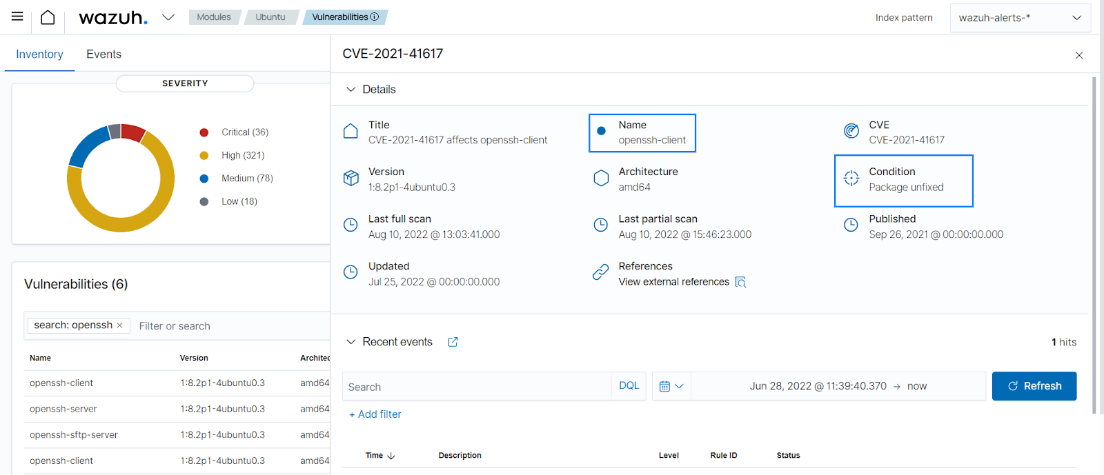Viewport: 1104px width, 475px height.
Task: Open the Ubuntu agent breadcrumb
Action: (x=270, y=17)
